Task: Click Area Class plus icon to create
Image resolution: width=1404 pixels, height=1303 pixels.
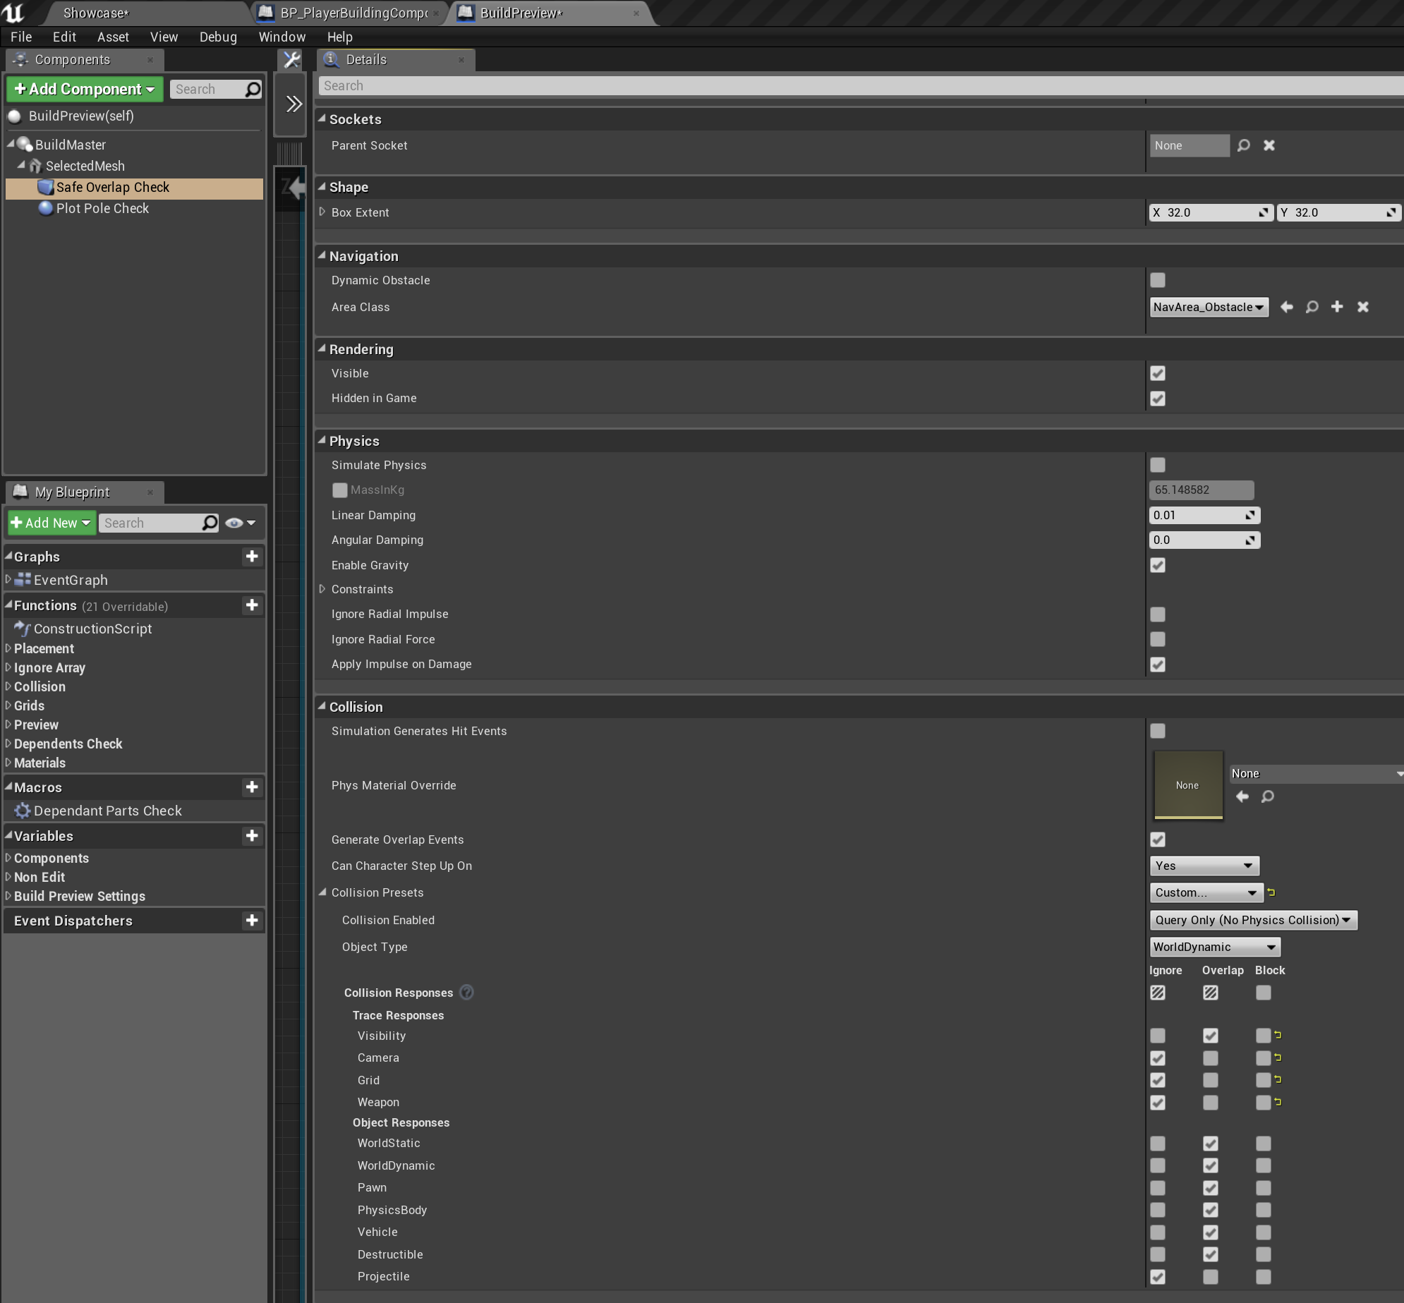Action: (1337, 307)
